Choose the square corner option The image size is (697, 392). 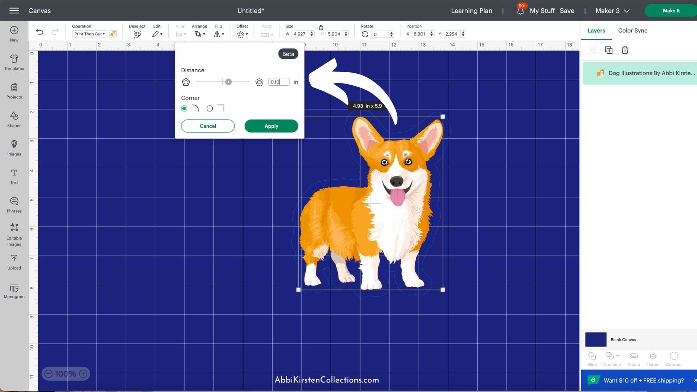(209, 108)
